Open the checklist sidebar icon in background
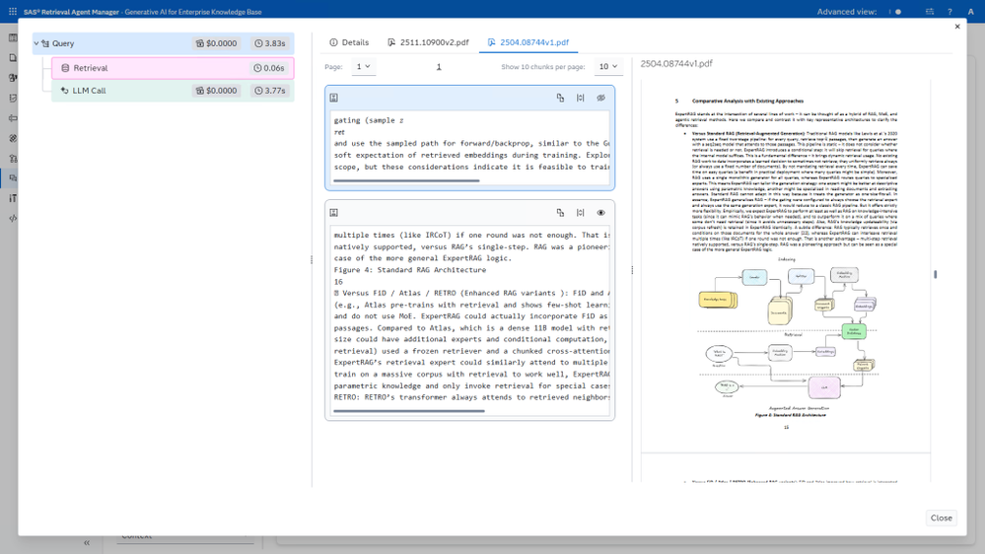Viewport: 985px width, 554px height. pos(13,98)
